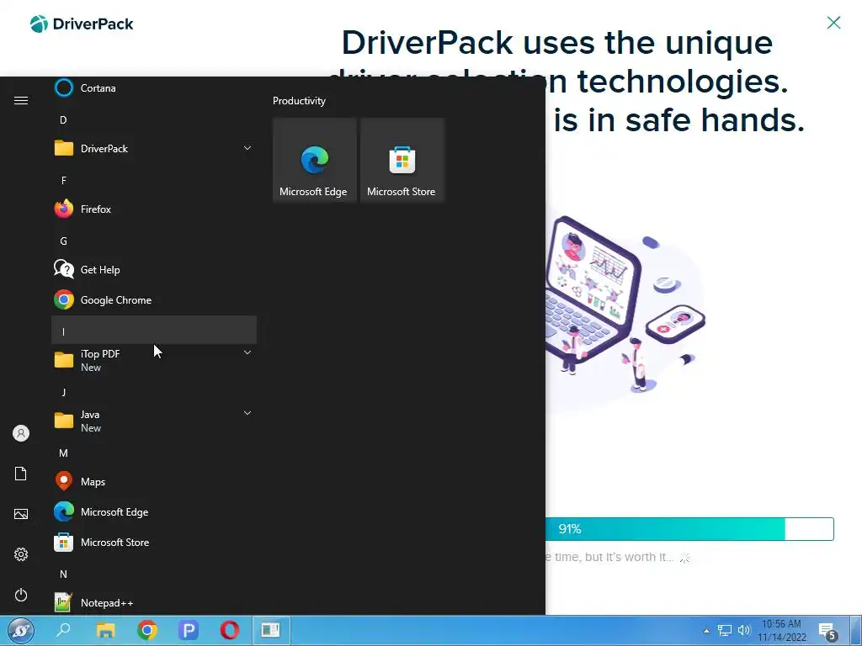Open Documents from Start sidebar
The width and height of the screenshot is (862, 646).
coord(21,474)
